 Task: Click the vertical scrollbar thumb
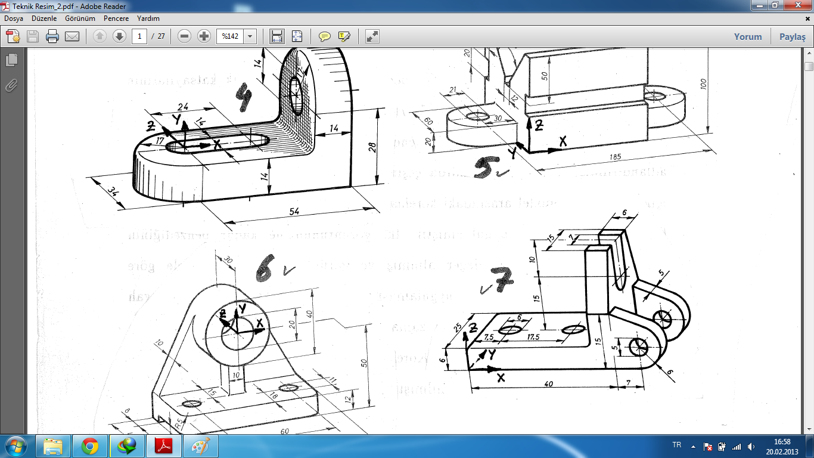tap(809, 66)
